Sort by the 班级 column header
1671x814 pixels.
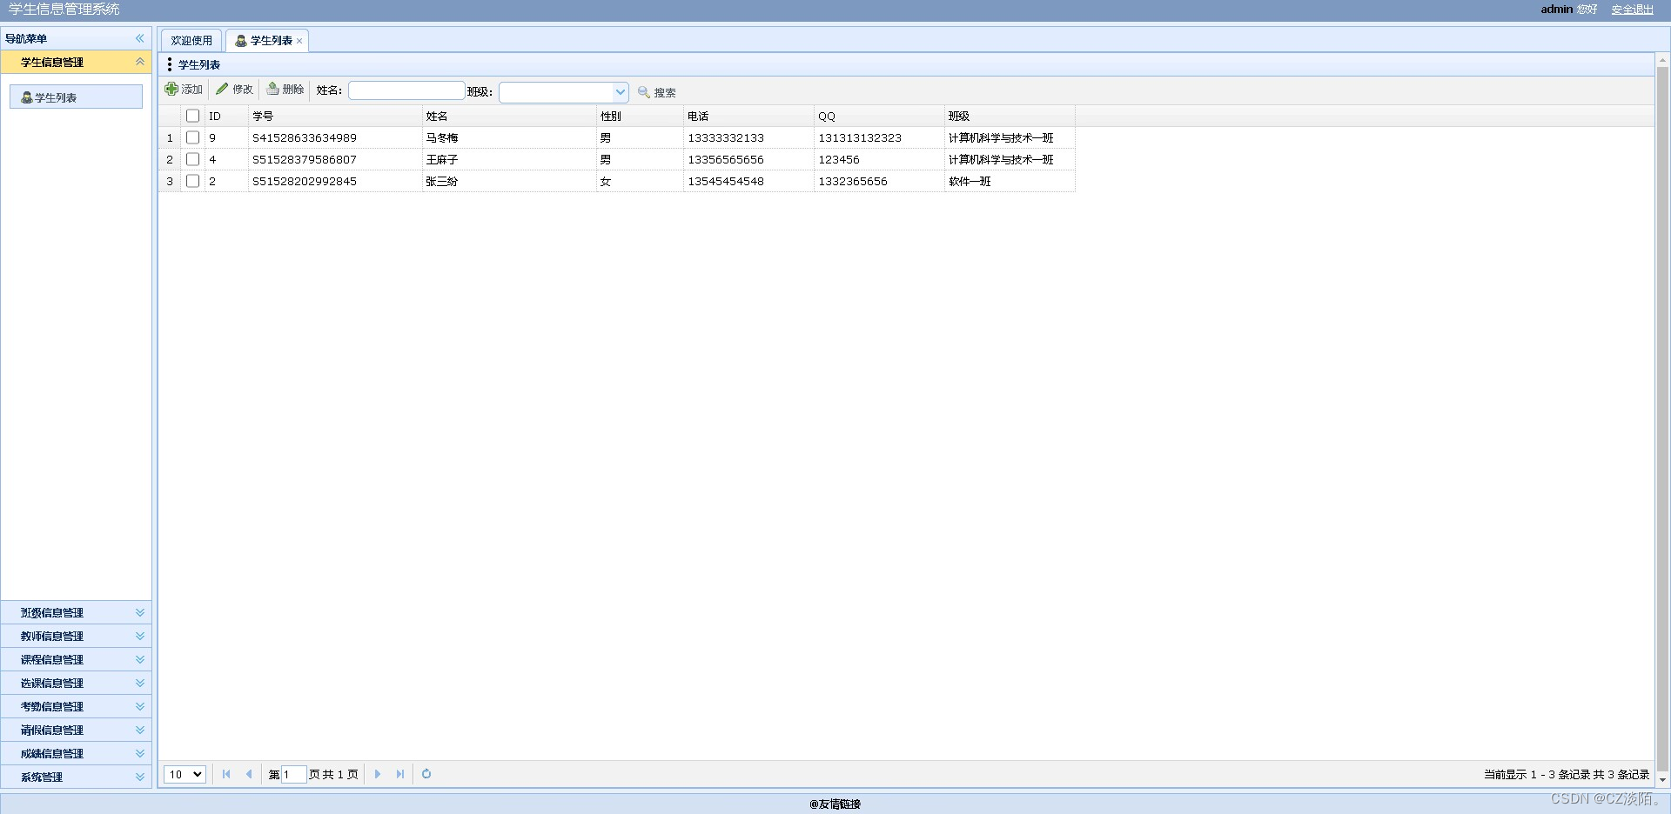[1010, 116]
